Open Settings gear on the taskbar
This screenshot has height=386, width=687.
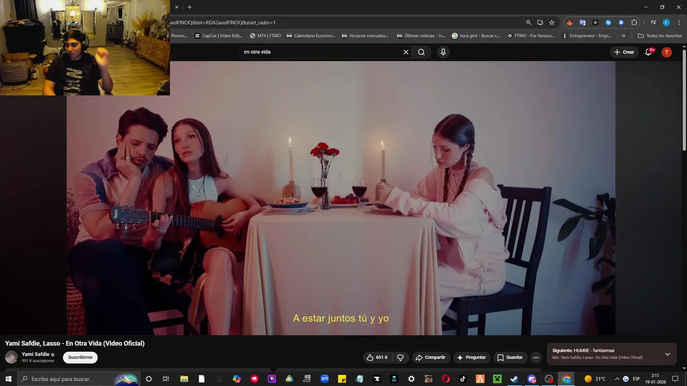(411, 379)
